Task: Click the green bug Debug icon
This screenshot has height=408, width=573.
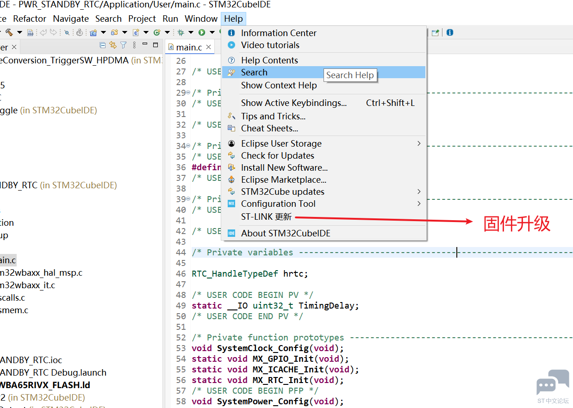Action: (181, 32)
